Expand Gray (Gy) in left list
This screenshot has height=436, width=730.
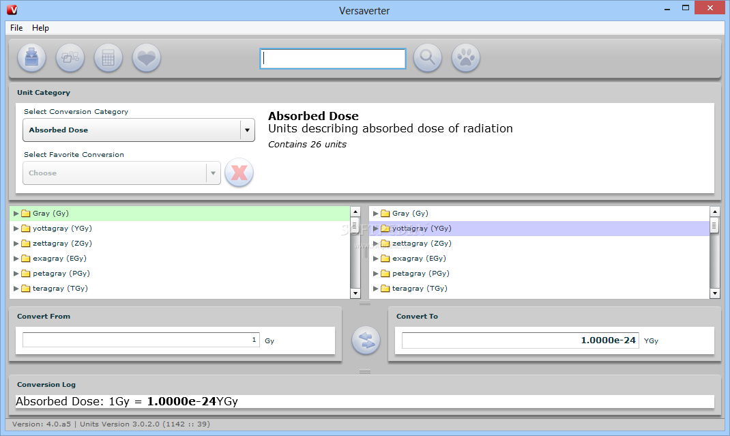[x=16, y=214]
